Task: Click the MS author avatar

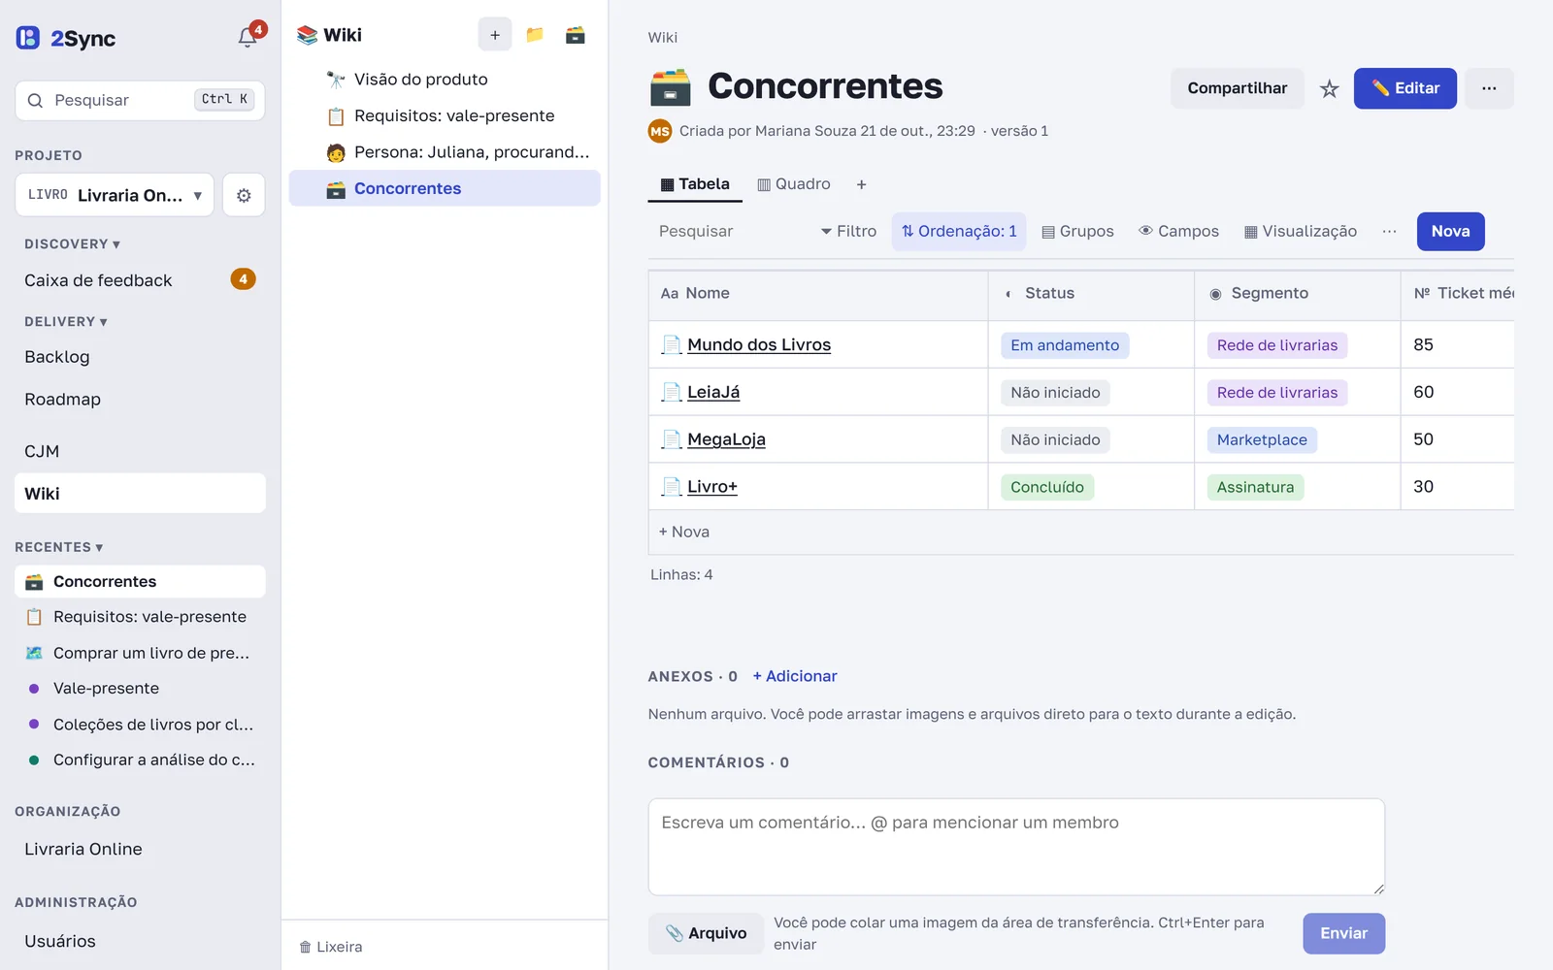Action: 660,131
